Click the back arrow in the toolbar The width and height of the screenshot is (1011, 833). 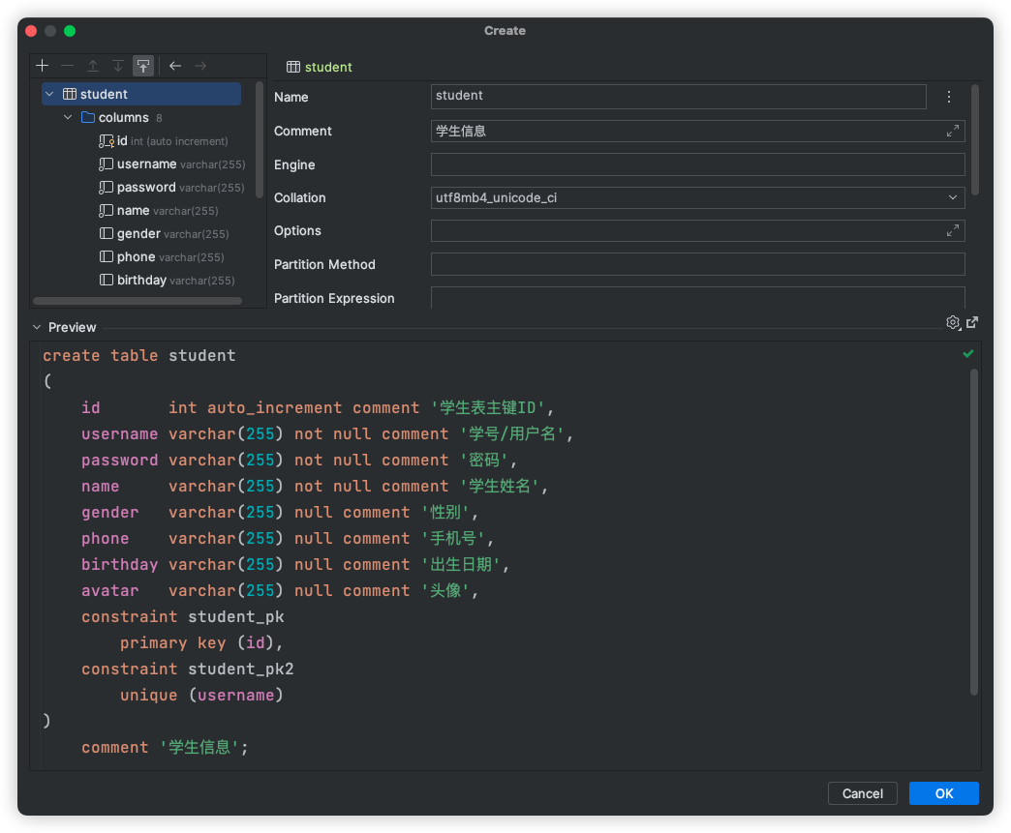tap(175, 66)
